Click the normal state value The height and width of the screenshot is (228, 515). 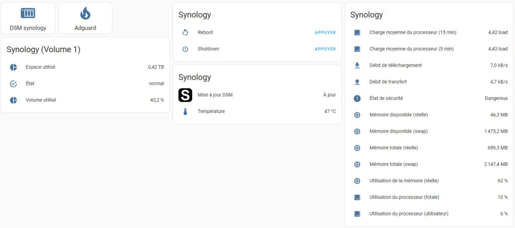tap(156, 84)
